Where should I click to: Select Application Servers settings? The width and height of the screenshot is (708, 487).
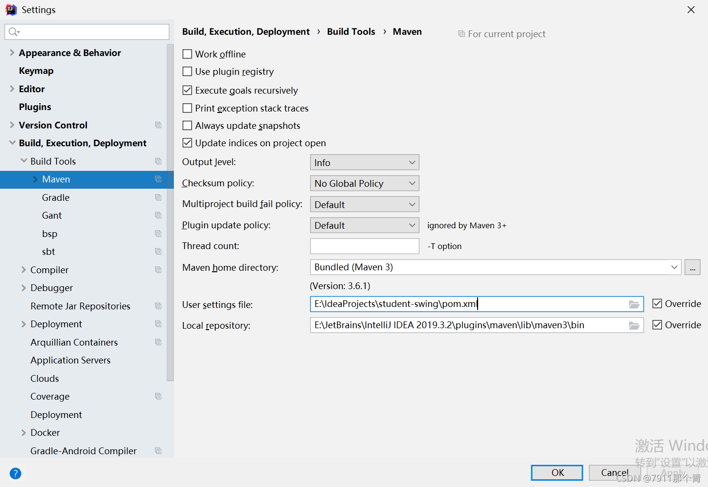coord(71,360)
